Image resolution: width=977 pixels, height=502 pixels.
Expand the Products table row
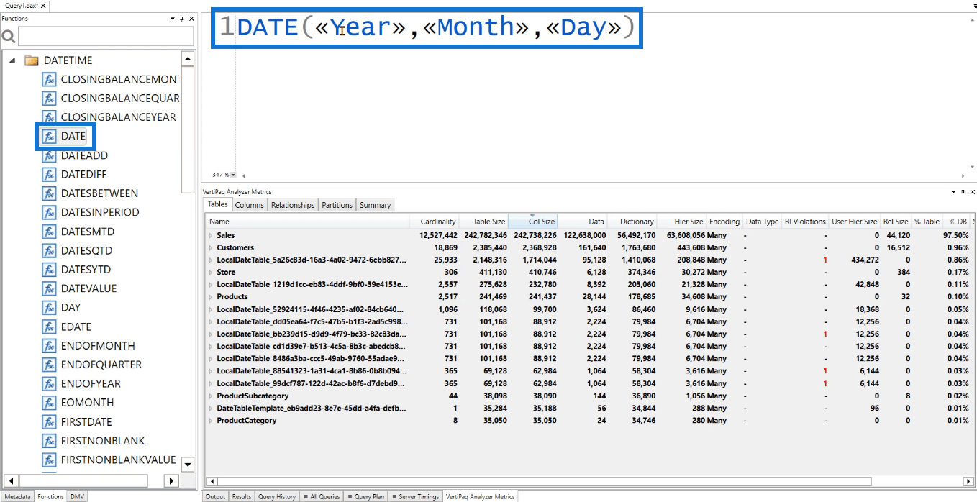[211, 296]
